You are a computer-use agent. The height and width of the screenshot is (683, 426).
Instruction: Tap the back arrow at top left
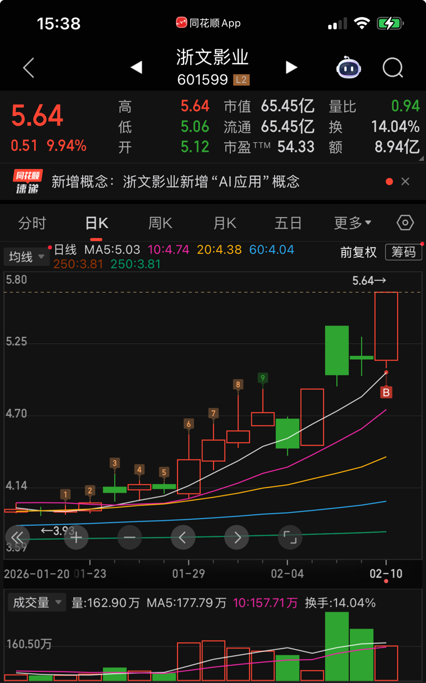point(29,68)
